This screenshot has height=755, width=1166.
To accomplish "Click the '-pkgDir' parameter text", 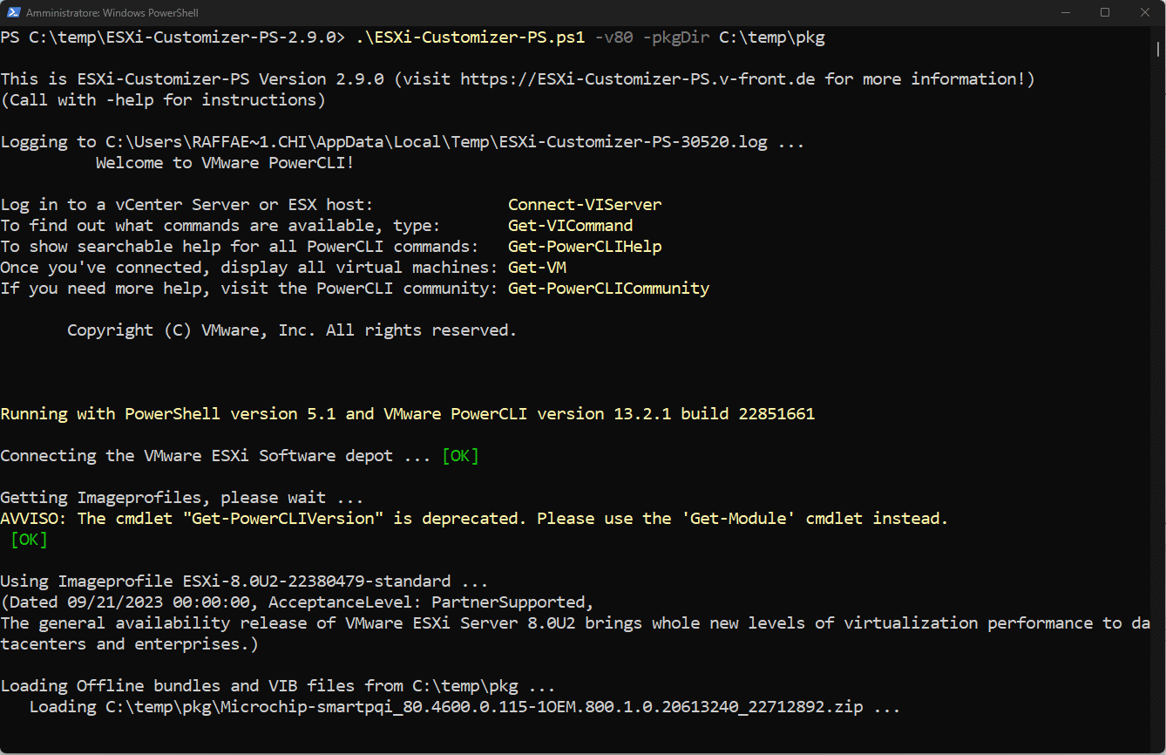I will [x=675, y=37].
